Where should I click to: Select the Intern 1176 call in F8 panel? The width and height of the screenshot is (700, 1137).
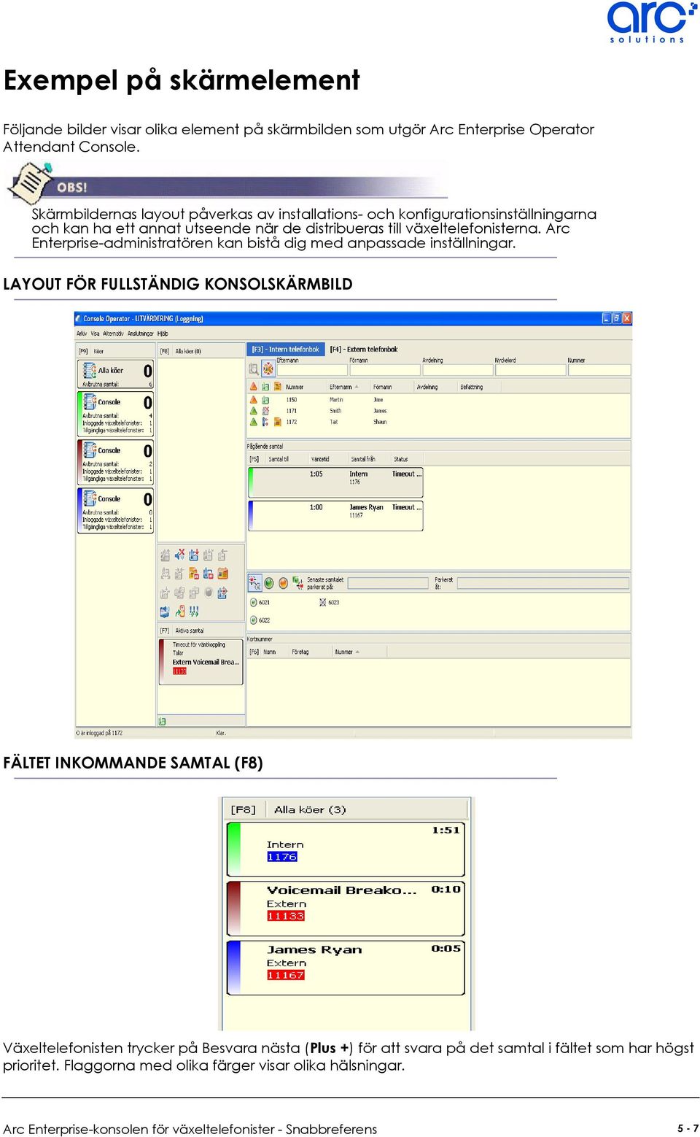pyautogui.click(x=346, y=849)
